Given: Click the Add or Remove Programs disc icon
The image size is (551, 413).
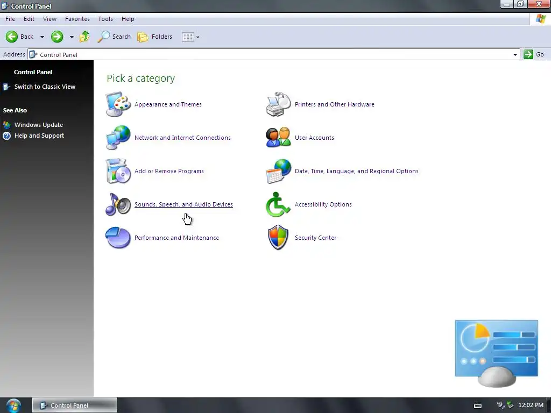Looking at the screenshot, I should tap(118, 171).
